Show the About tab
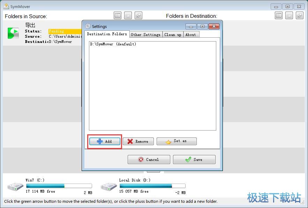Screen dimensions: 308x208 pos(191,35)
